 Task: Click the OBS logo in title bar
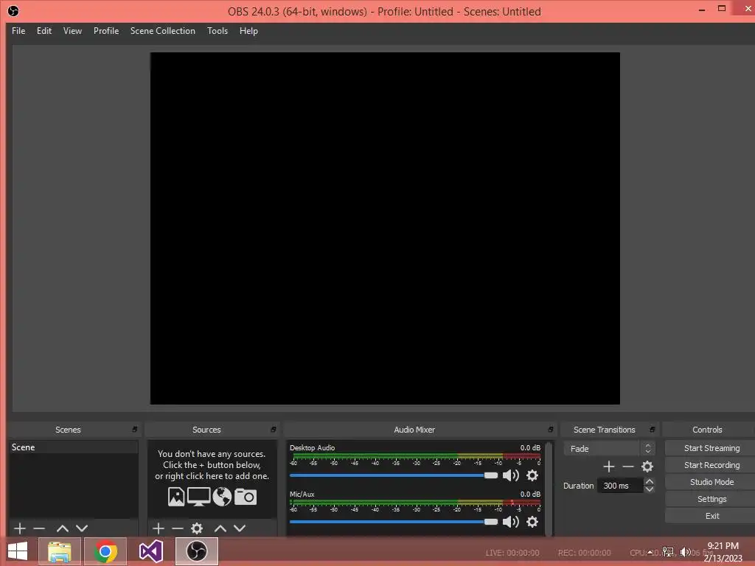[13, 11]
